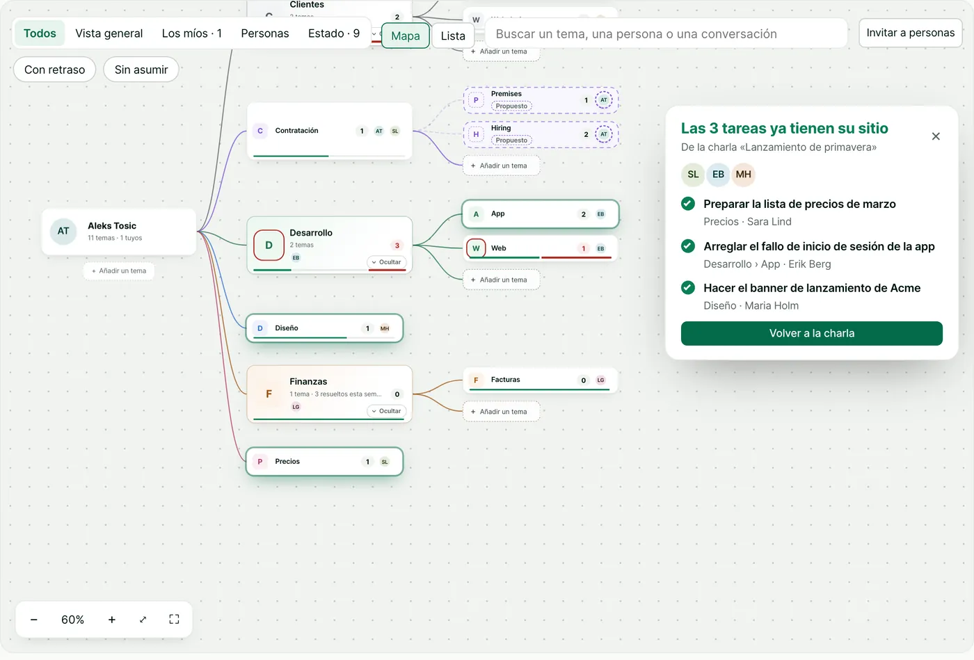Open the «Vista general» tab
The image size is (974, 660).
(x=109, y=33)
